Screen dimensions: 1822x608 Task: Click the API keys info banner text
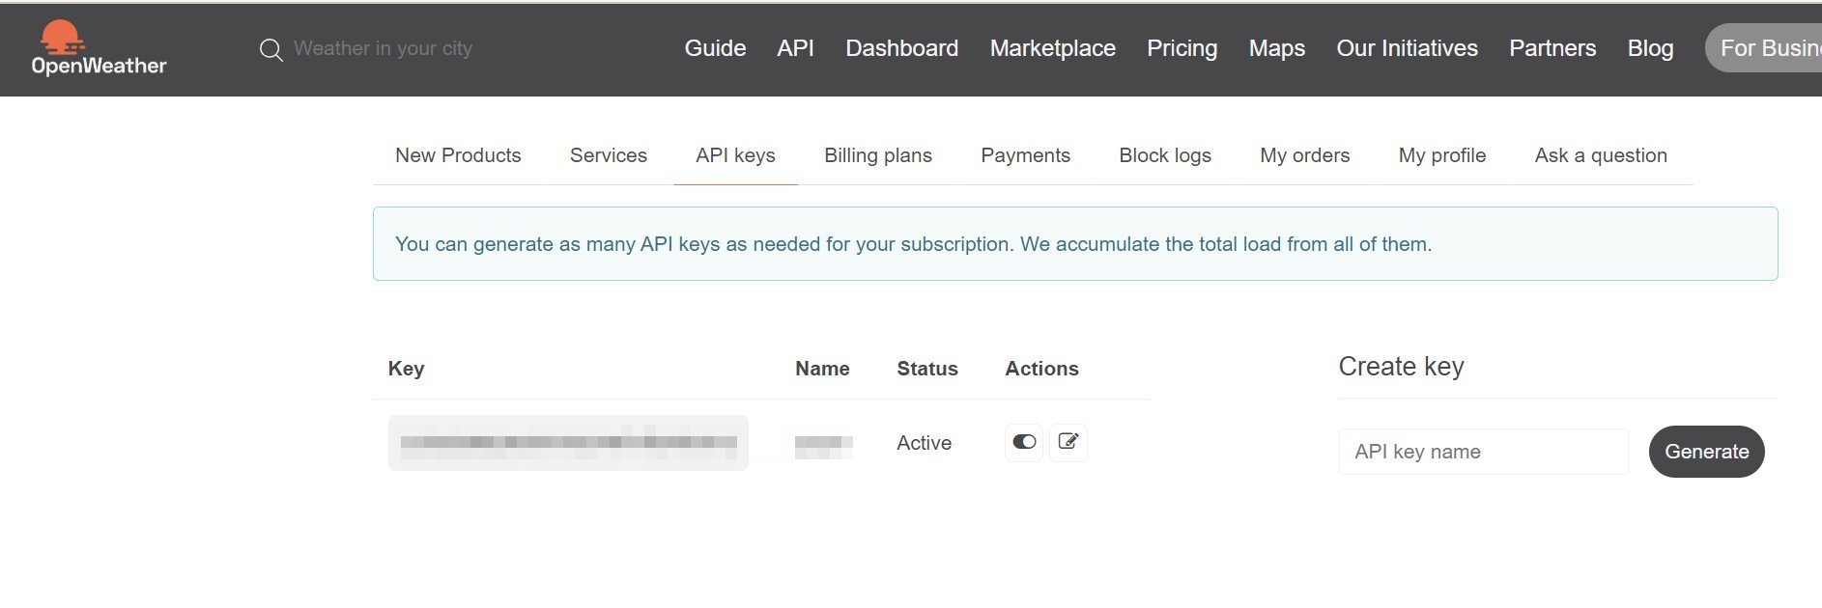coord(913,244)
